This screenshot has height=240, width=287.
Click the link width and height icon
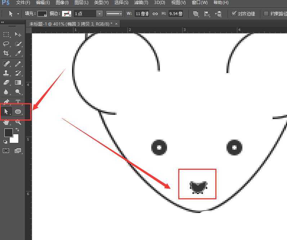(155, 14)
